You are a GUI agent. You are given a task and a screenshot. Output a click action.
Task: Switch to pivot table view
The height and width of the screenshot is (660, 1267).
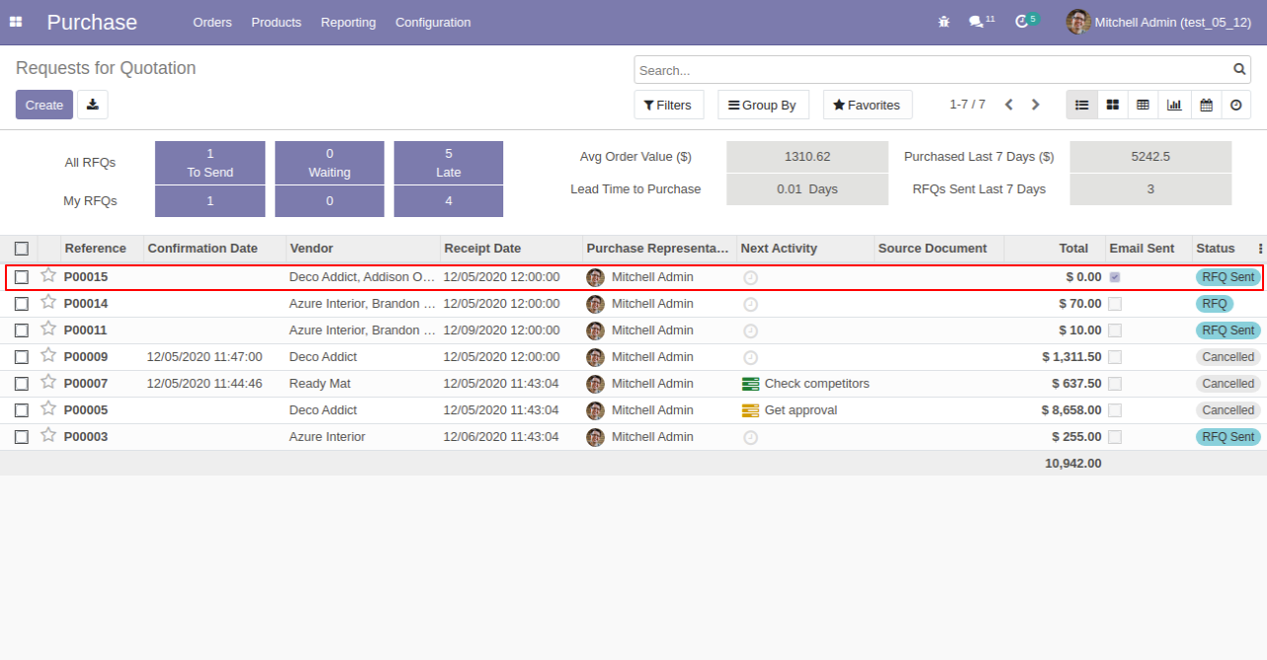(1143, 105)
